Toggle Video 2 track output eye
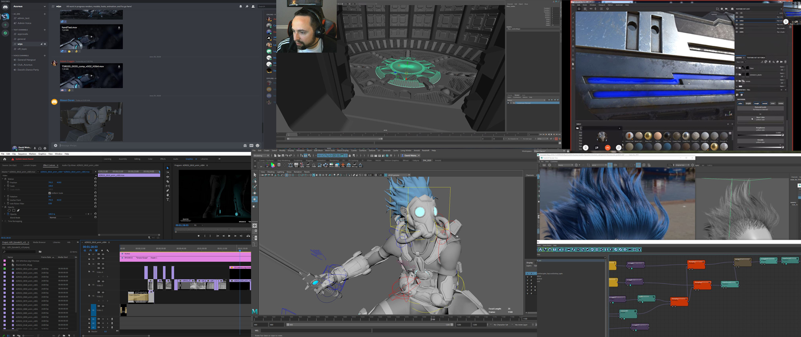The width and height of the screenshot is (801, 337). [x=103, y=293]
